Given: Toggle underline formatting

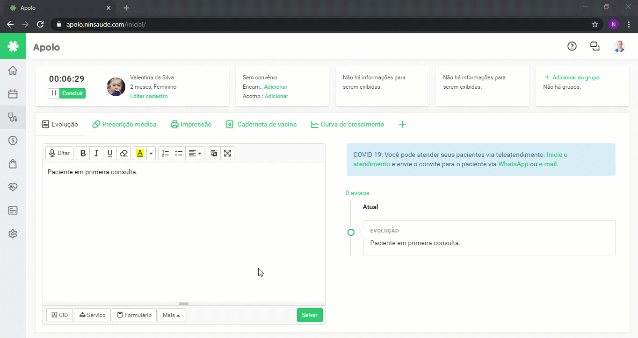Looking at the screenshot, I should 110,153.
